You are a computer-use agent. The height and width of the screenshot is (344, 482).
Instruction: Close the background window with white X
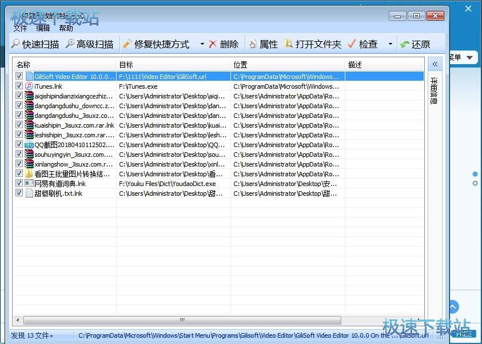click(468, 9)
